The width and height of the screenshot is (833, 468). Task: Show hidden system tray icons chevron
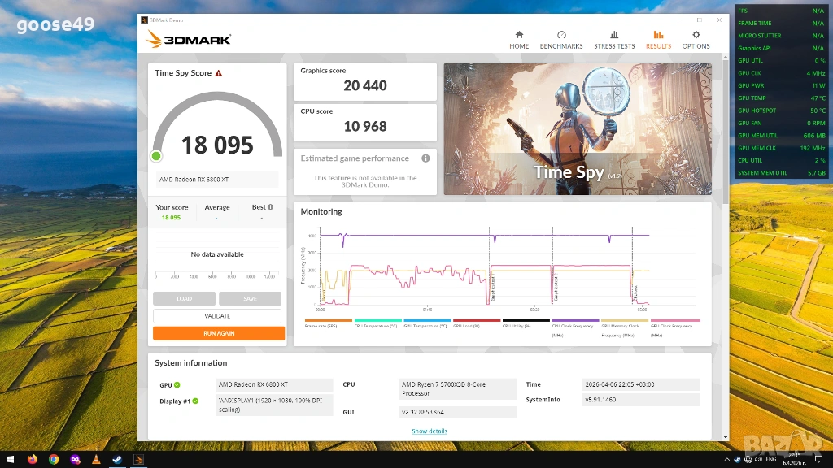(727, 459)
